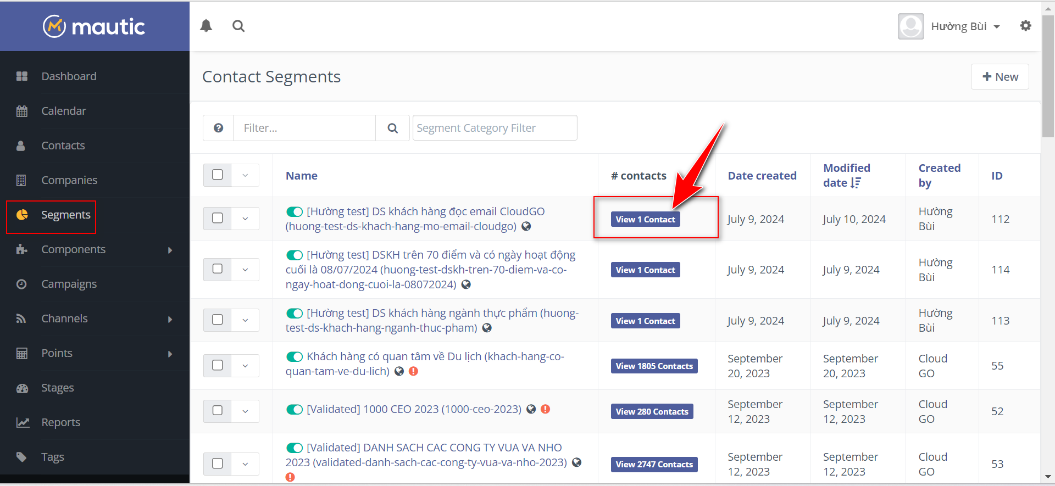The image size is (1055, 486).
Task: Open the notifications bell icon
Action: click(206, 26)
